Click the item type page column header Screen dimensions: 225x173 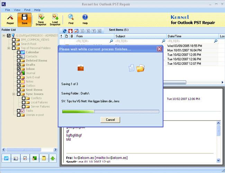click(x=66, y=36)
